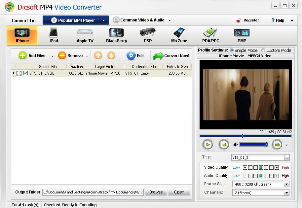302x208 pixels.
Task: Mute audio via speaker icon
Action: 236,145
